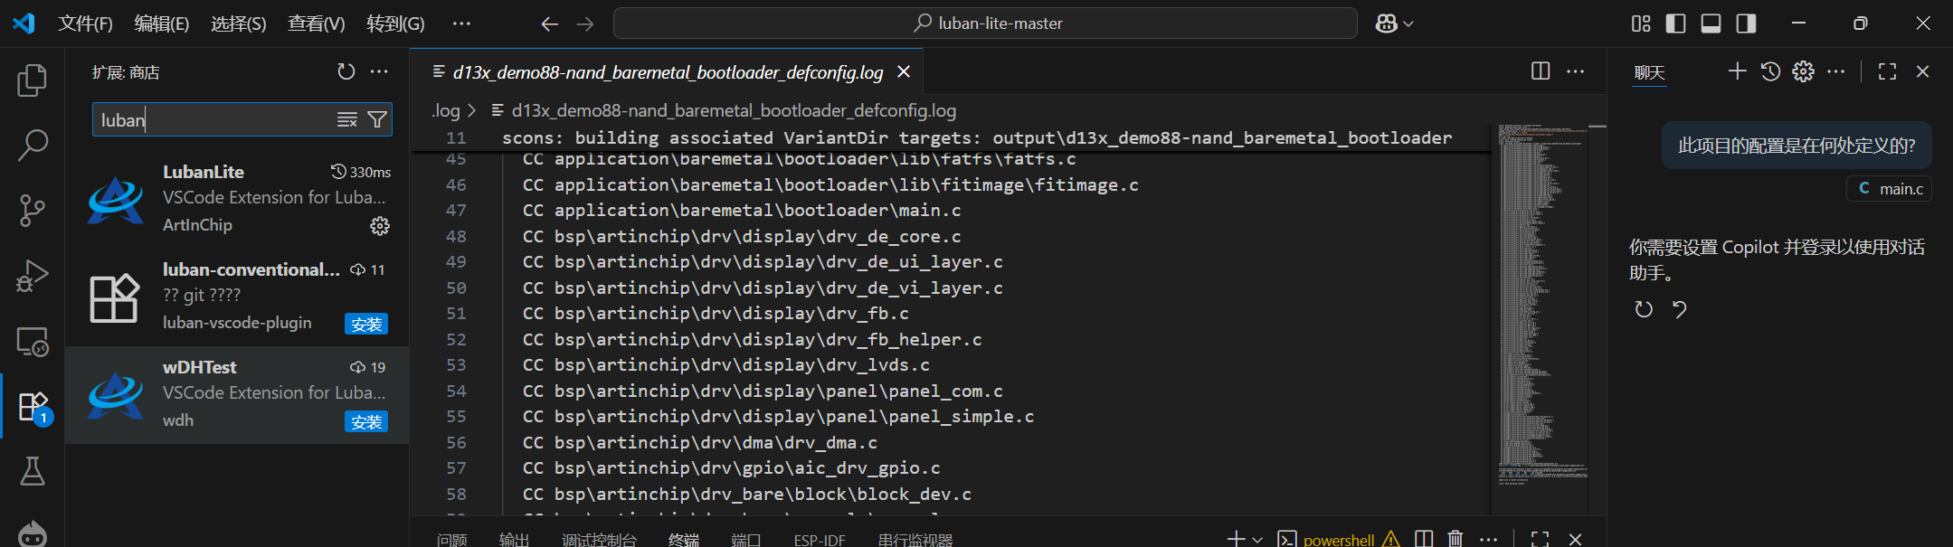1953x547 pixels.
Task: Filter extensions with funnel icon
Action: [377, 119]
